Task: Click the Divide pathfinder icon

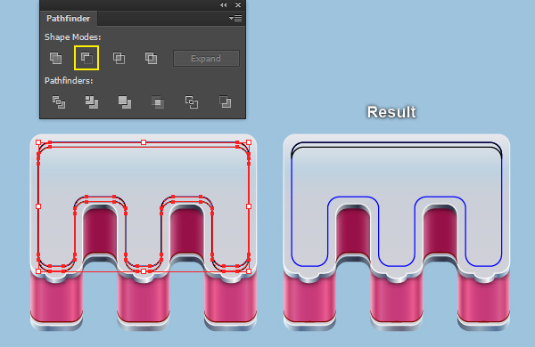Action: (59, 102)
